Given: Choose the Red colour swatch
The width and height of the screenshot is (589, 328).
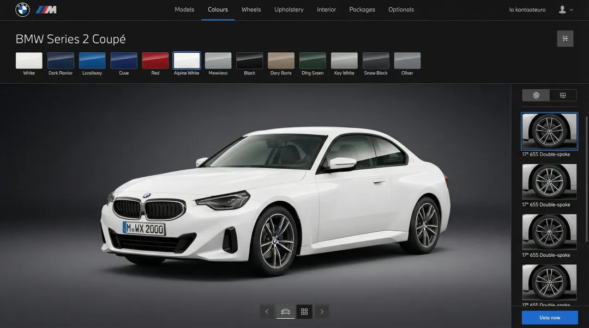Looking at the screenshot, I should point(155,60).
